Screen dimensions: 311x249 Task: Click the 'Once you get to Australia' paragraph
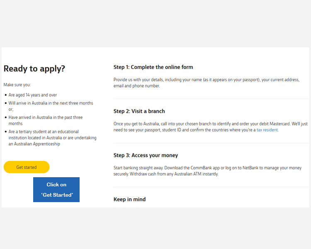pos(211,127)
